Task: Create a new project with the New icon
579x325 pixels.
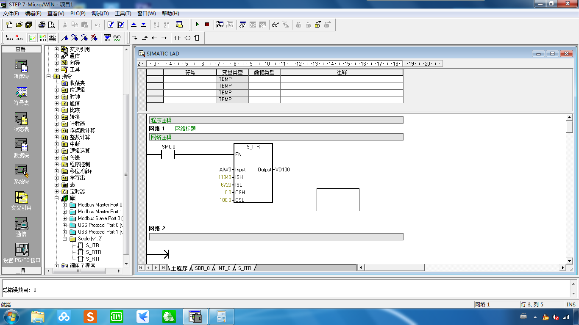Action: [9, 25]
